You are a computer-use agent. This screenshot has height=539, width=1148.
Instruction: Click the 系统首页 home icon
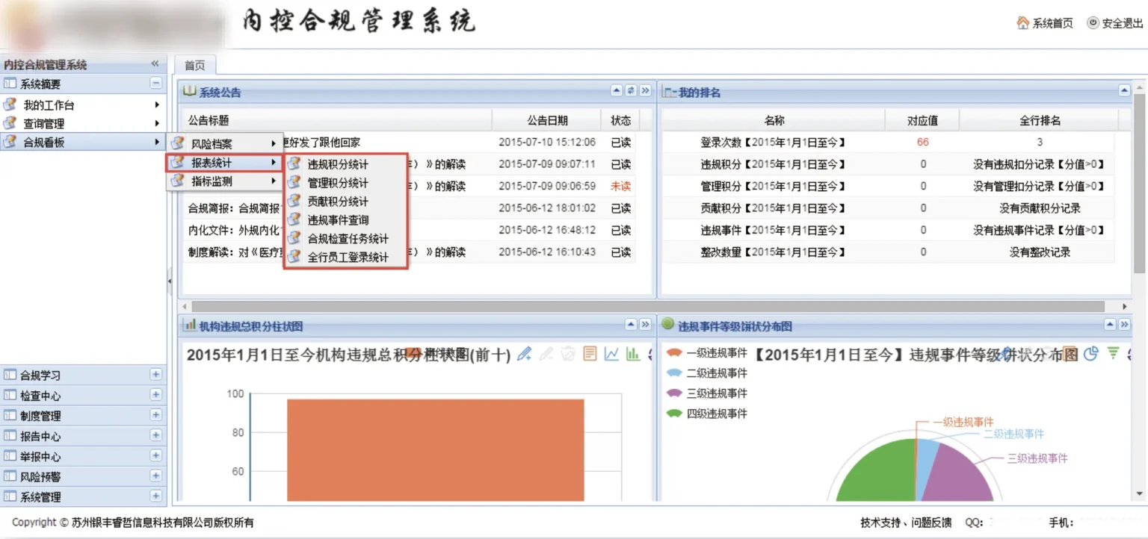tap(1022, 23)
